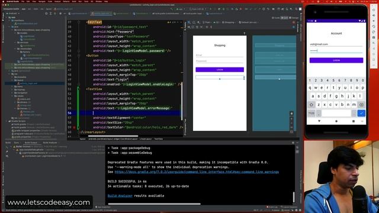
Task: Click Collapse All in the Project panel header
Action: 55,14
